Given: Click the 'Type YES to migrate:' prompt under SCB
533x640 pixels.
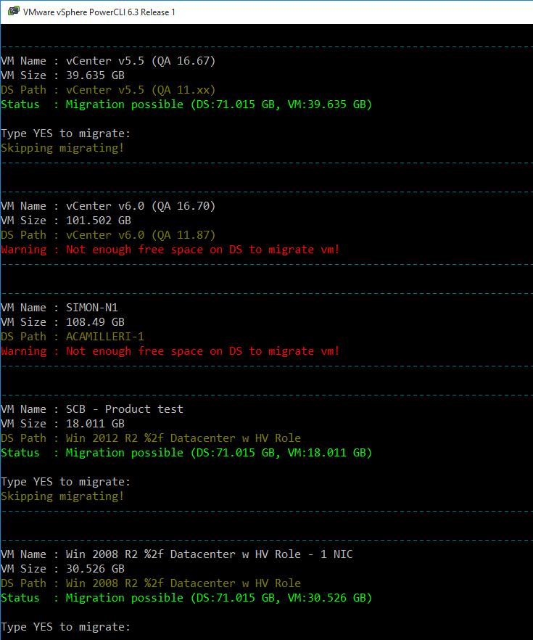Looking at the screenshot, I should 66,482.
